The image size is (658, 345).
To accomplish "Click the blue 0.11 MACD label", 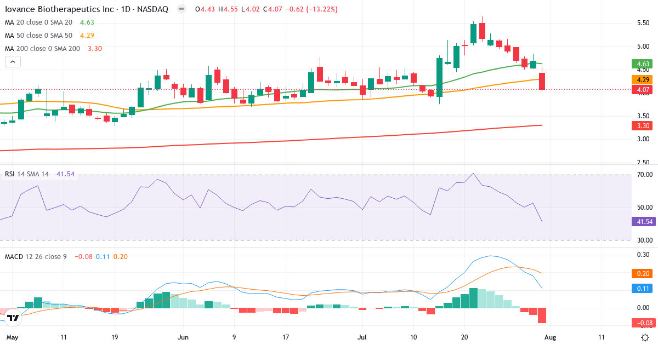I will click(642, 288).
